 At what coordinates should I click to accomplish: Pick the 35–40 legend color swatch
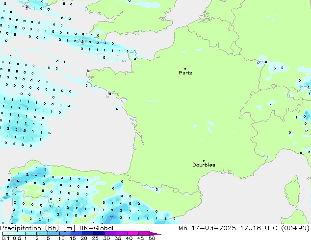tap(122, 234)
